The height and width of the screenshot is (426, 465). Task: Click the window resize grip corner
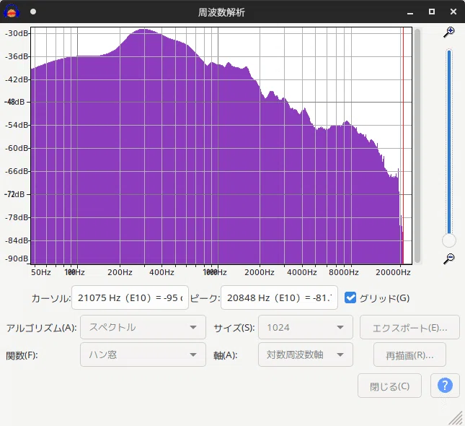456,418
